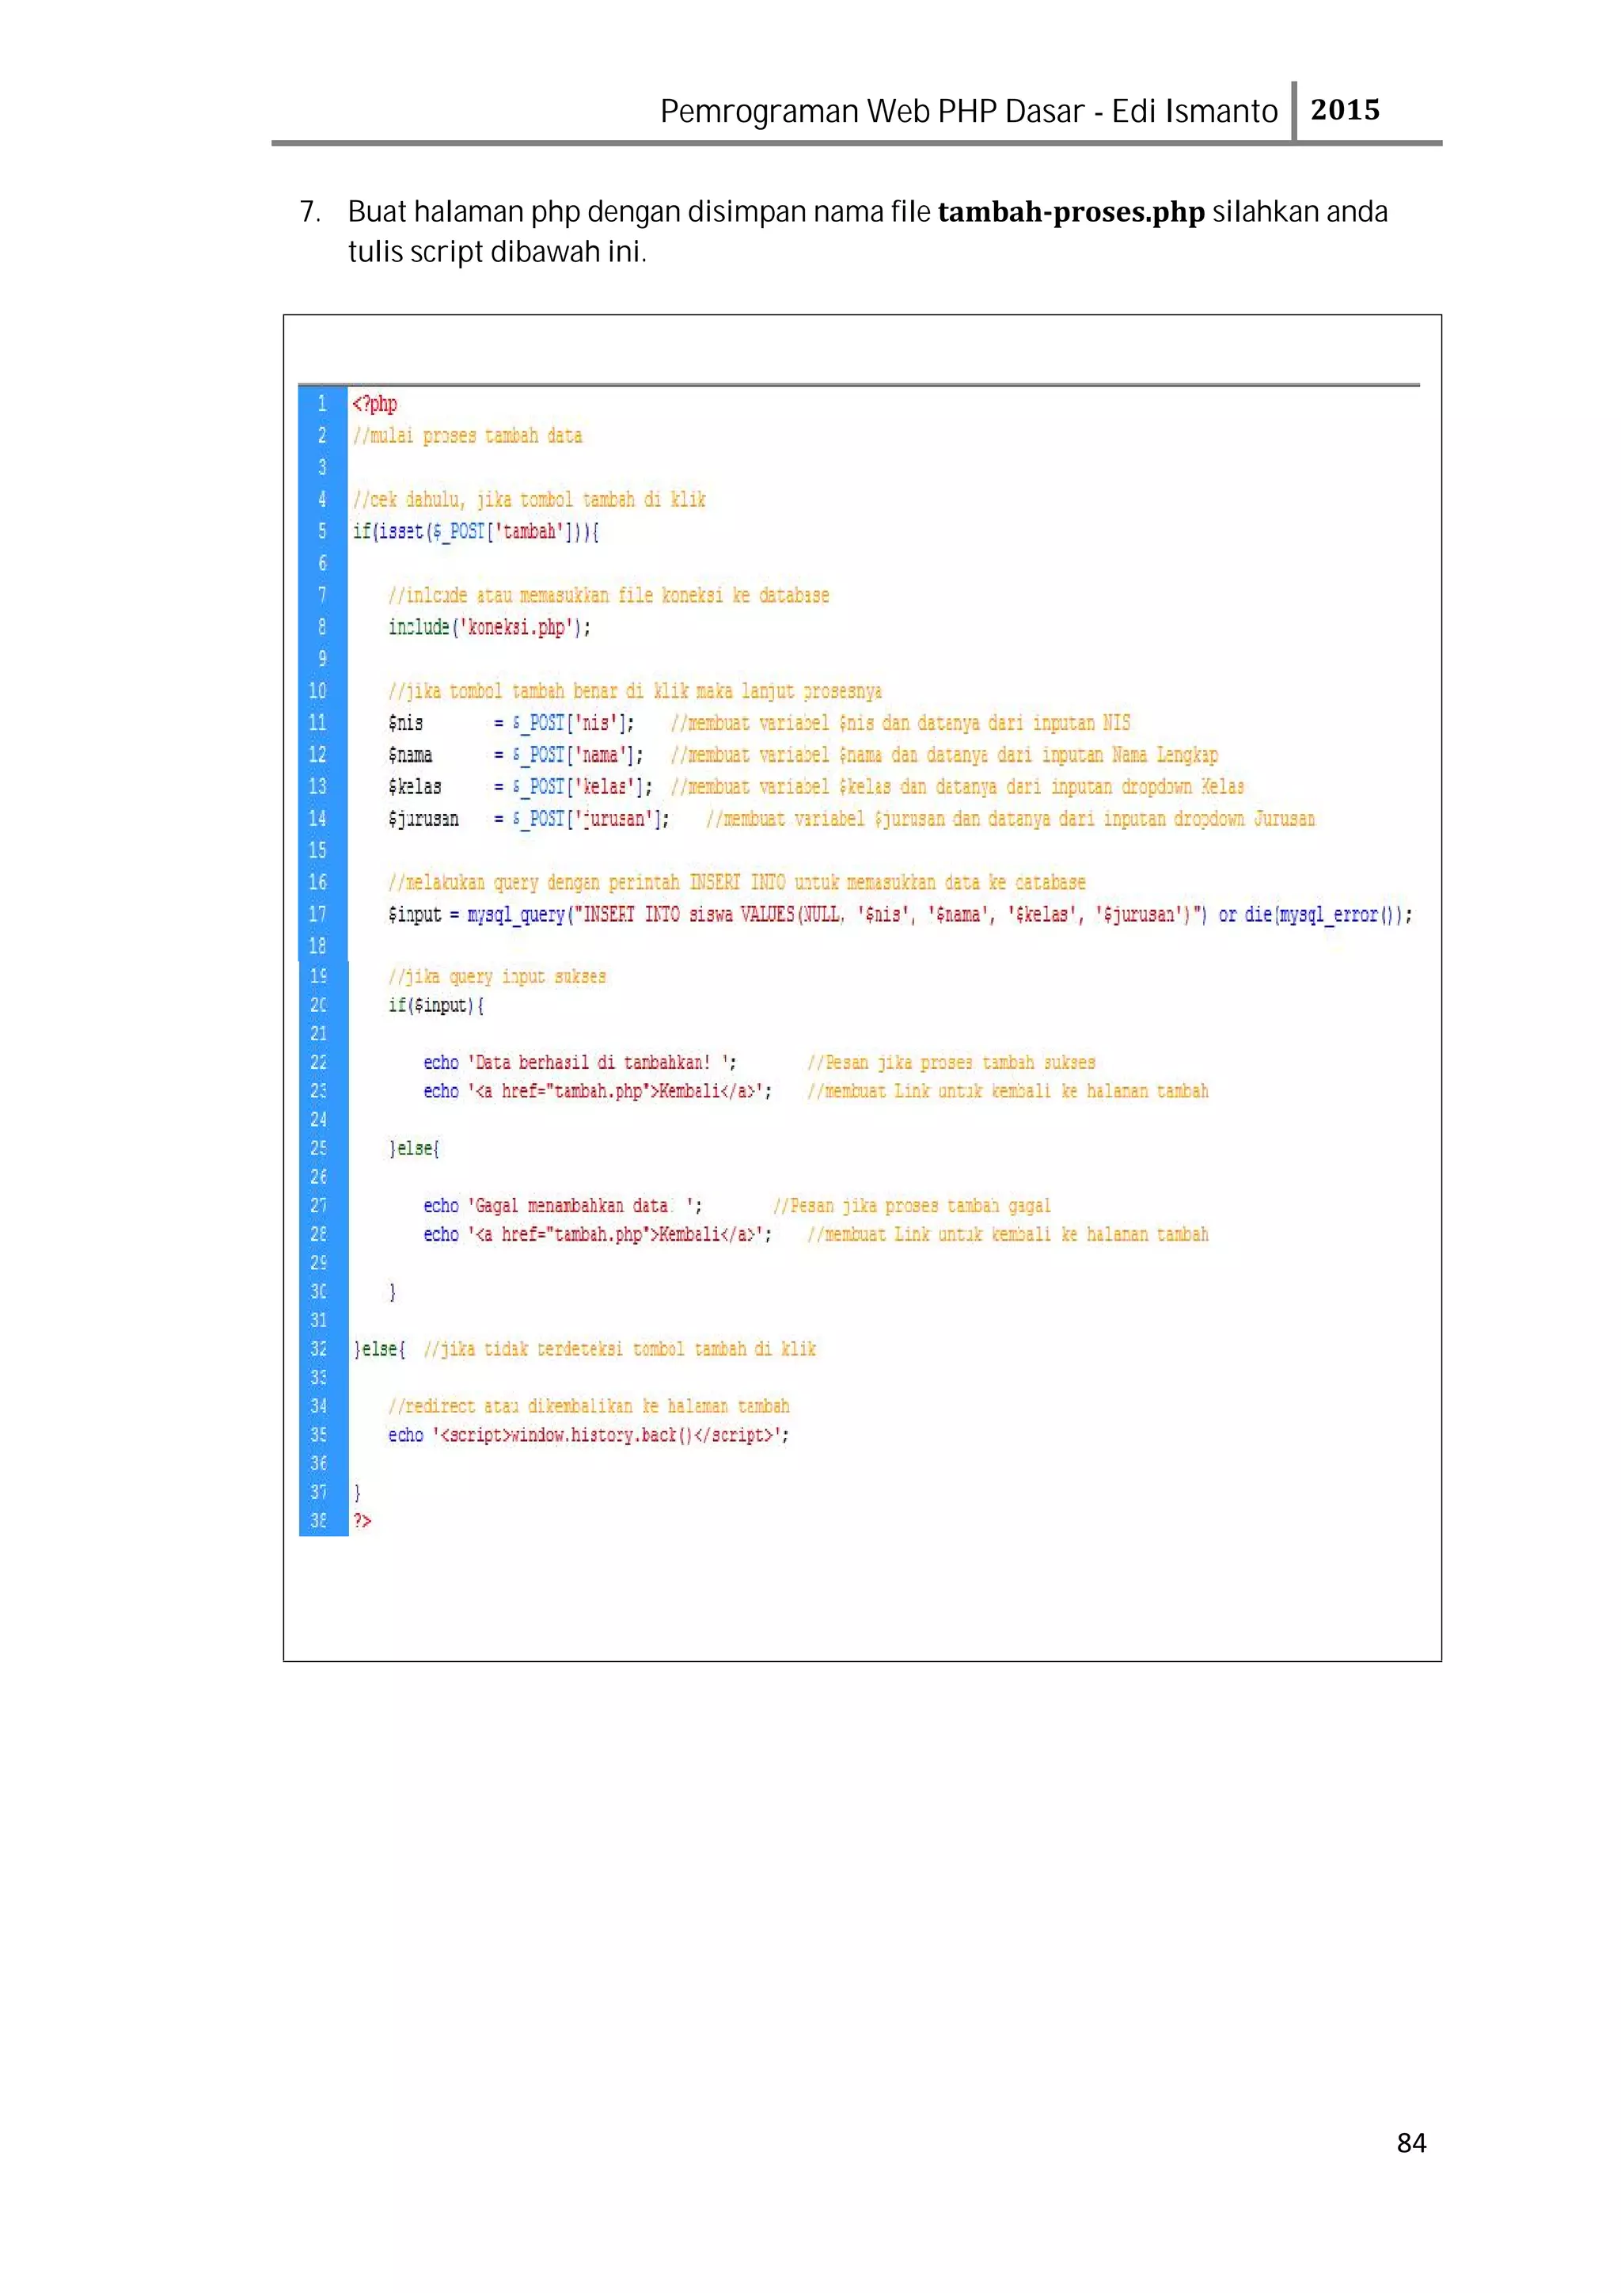The image size is (1621, 2293).
Task: Click the closing '?>' tag on line 38
Action: point(362,1521)
